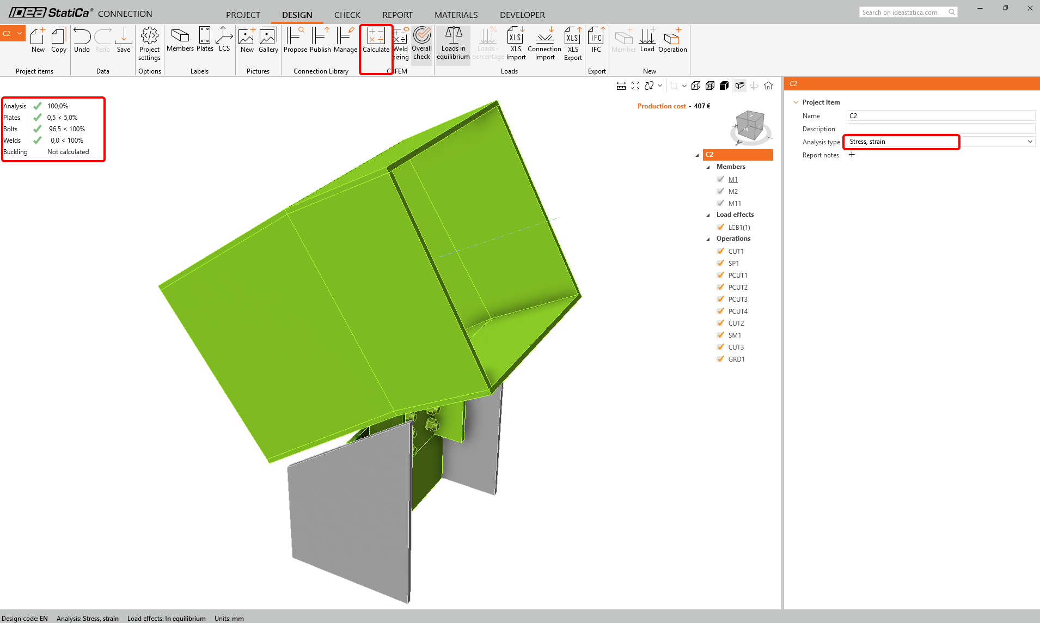Run the Overall check tool
Screen dimensions: 1040x623
pyautogui.click(x=421, y=43)
